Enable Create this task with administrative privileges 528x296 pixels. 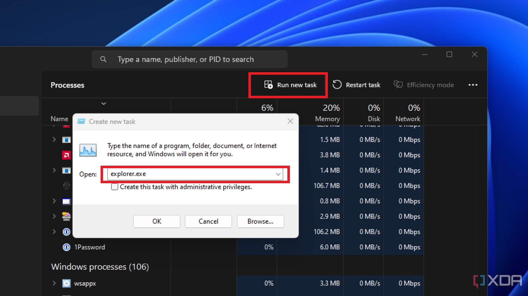tap(115, 187)
